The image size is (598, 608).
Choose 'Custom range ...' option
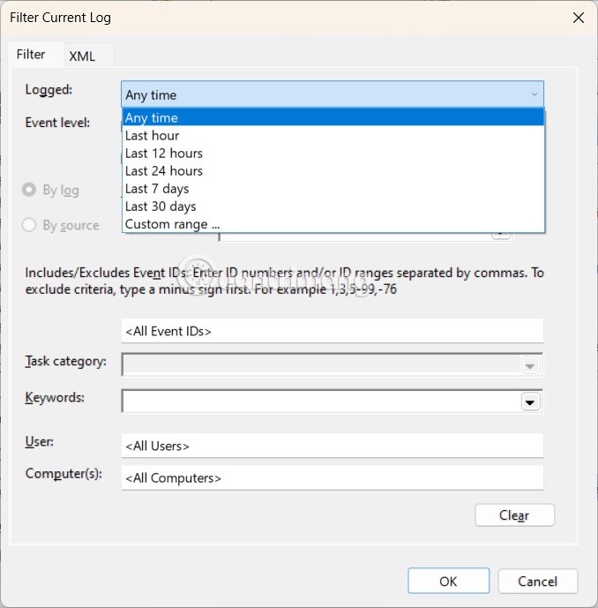click(x=333, y=224)
